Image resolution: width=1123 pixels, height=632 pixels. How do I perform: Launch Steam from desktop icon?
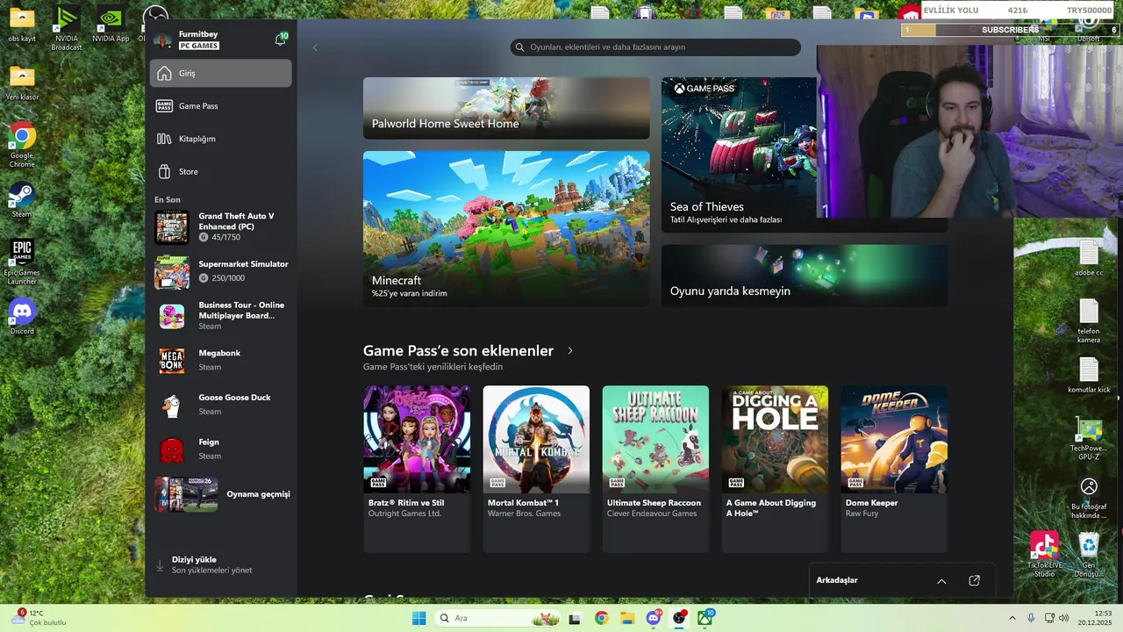pyautogui.click(x=22, y=200)
